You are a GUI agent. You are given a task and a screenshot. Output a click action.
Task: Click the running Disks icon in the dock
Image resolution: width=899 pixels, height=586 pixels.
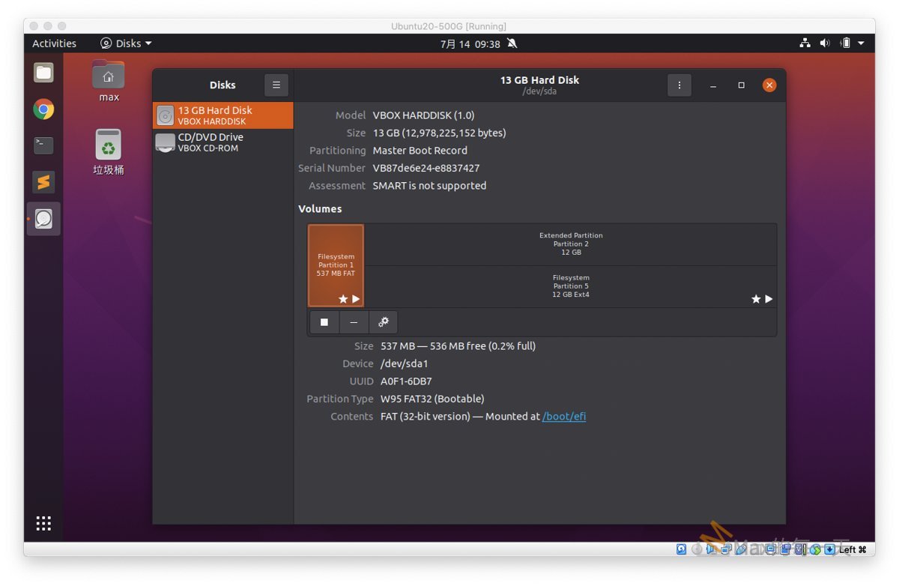pos(43,219)
